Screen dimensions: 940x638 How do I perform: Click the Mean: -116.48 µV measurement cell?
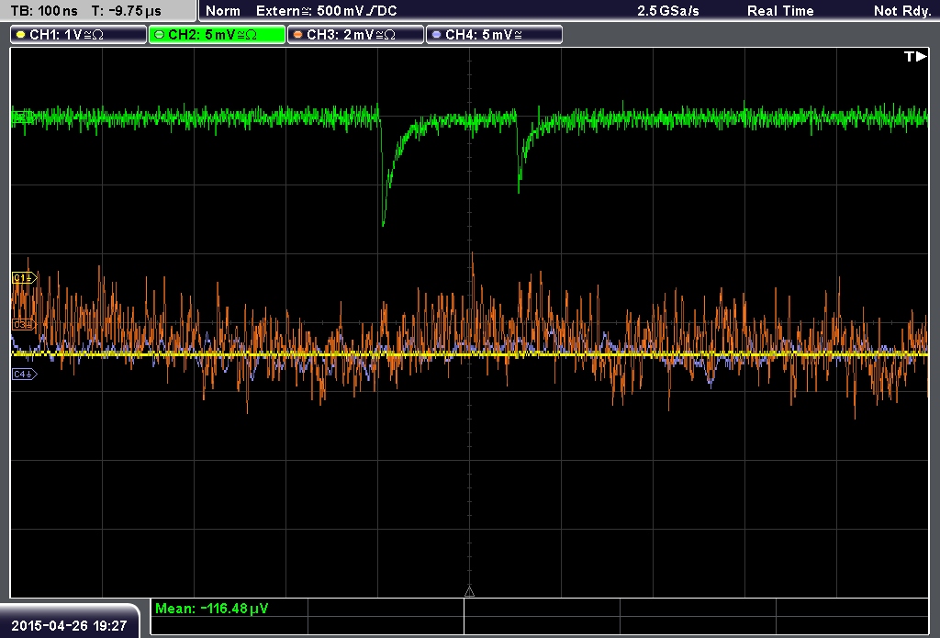(229, 609)
